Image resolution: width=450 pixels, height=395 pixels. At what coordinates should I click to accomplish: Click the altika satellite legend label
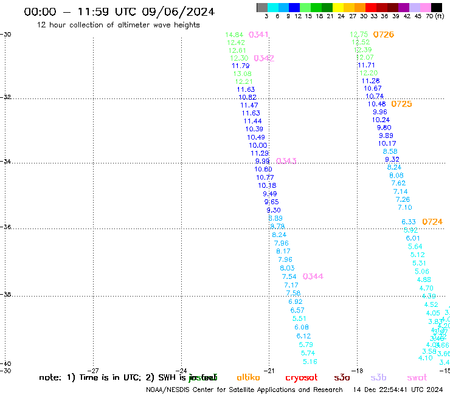coord(248,377)
